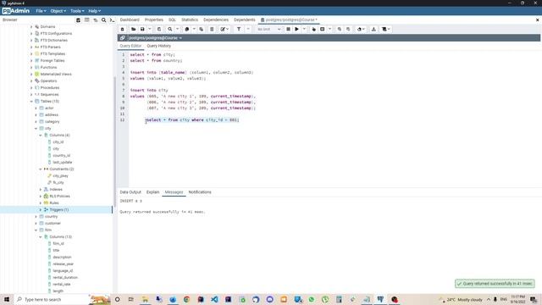Click the Browser panel PSQL terminal icon
This screenshot has height=305, width=542.
point(112,20)
